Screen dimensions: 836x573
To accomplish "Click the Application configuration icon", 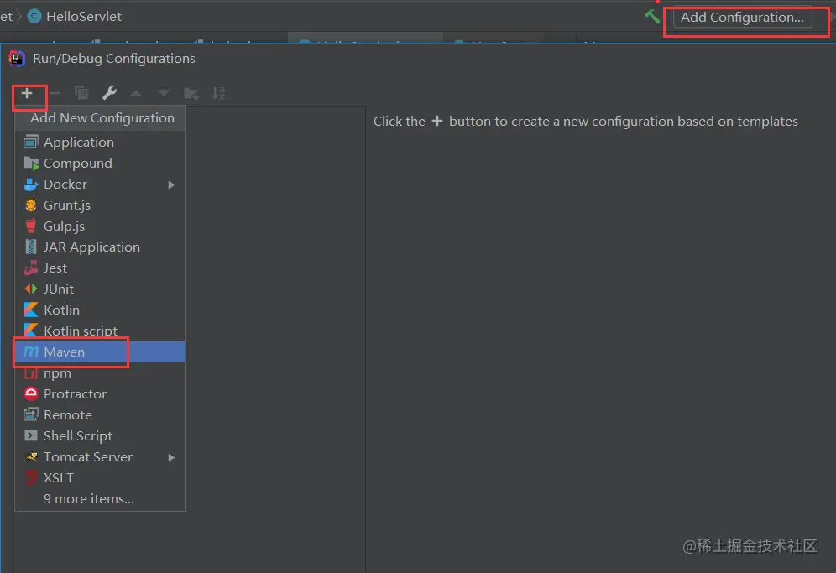I will point(31,143).
